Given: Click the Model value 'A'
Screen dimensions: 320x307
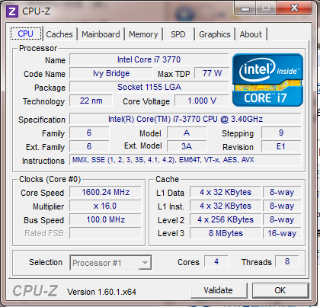Looking at the screenshot, I should click(187, 133).
